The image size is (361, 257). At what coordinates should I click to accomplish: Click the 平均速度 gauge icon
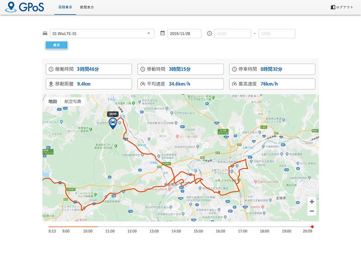coord(143,84)
